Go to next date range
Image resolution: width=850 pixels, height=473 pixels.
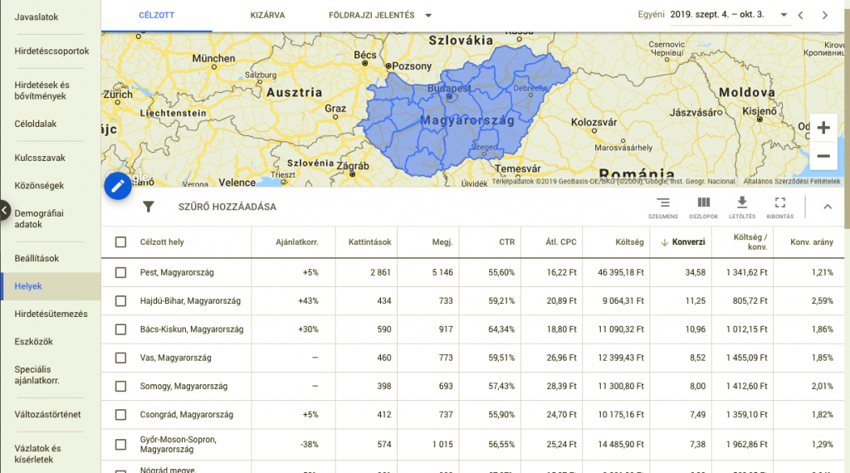825,15
